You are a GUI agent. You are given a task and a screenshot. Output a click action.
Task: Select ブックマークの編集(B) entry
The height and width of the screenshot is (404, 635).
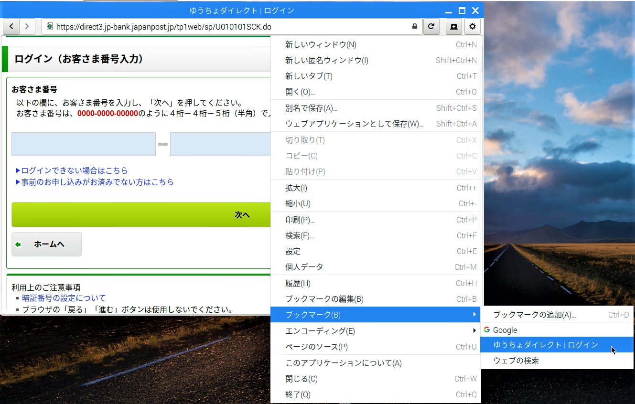click(376, 299)
